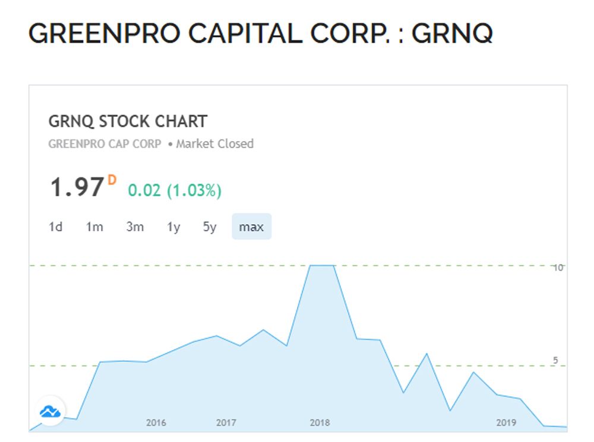The width and height of the screenshot is (594, 442).
Task: Click the 2017 time axis label
Action: (x=226, y=423)
